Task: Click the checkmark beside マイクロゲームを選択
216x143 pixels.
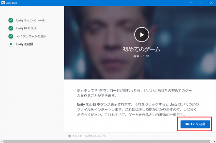Action: (x=11, y=36)
